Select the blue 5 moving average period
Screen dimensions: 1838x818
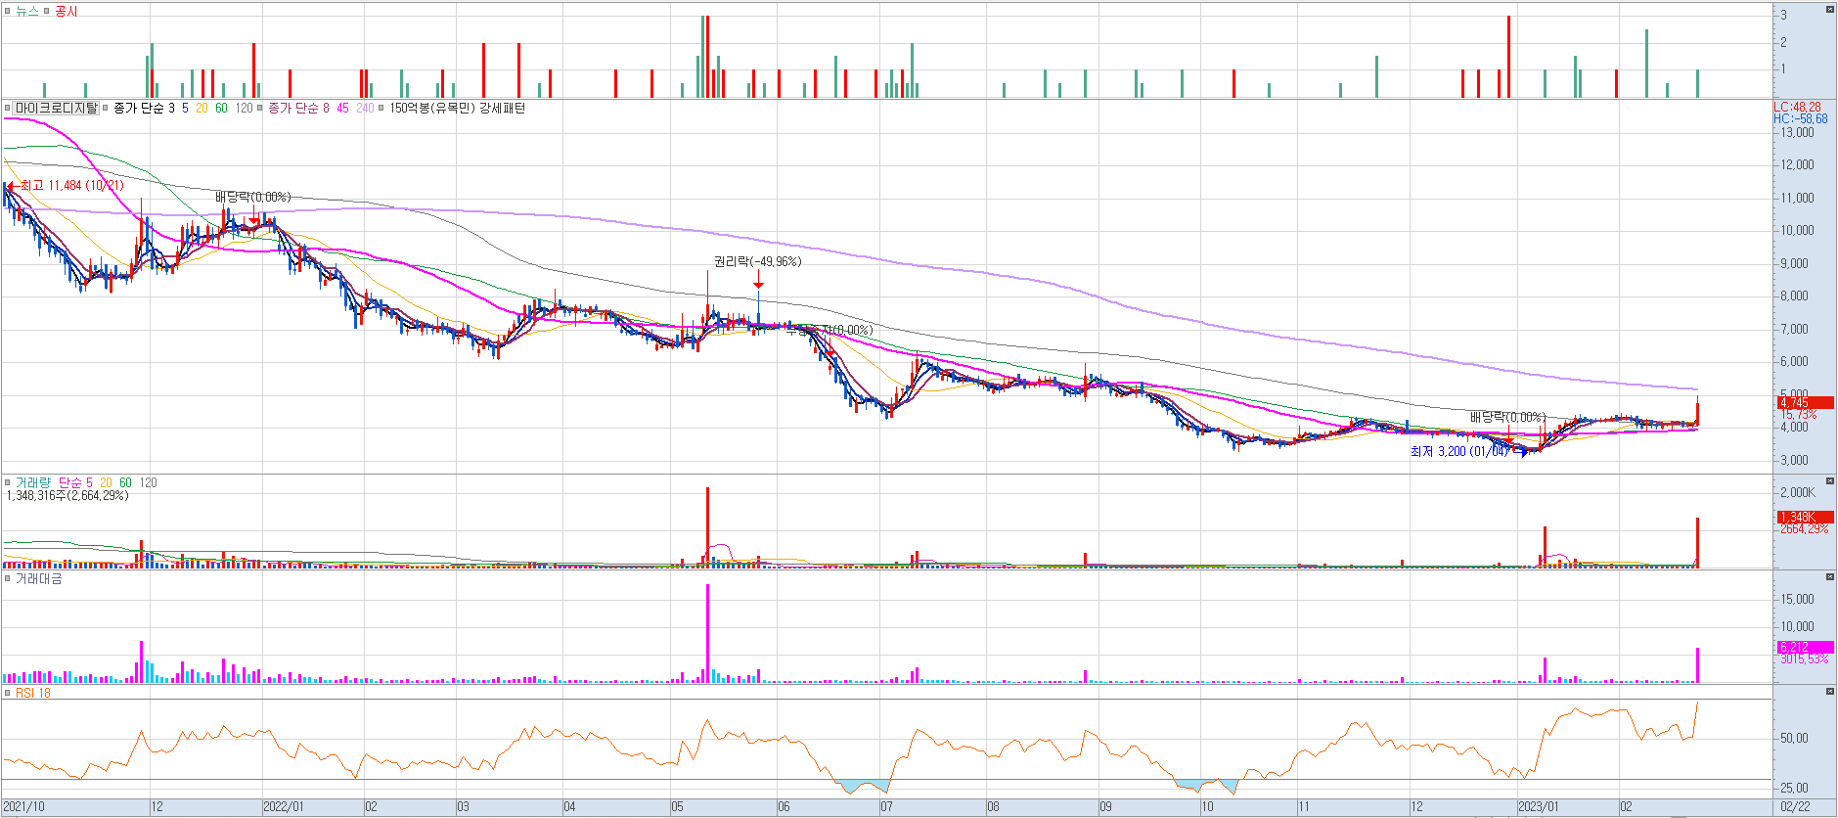click(185, 109)
